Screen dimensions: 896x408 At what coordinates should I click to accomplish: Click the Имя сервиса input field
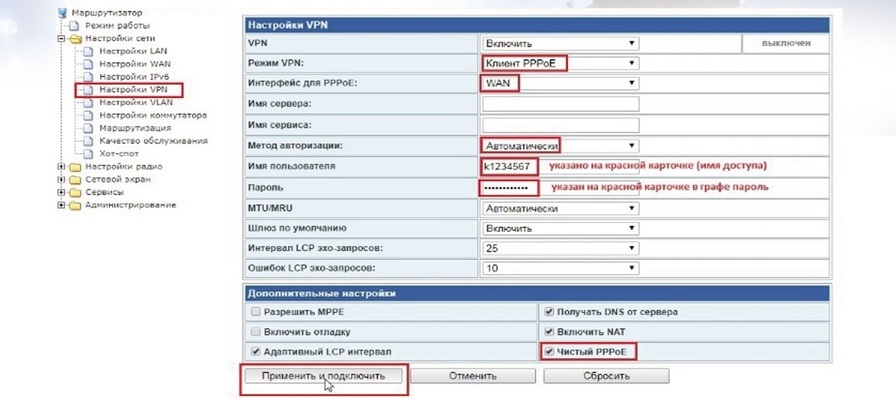(561, 125)
